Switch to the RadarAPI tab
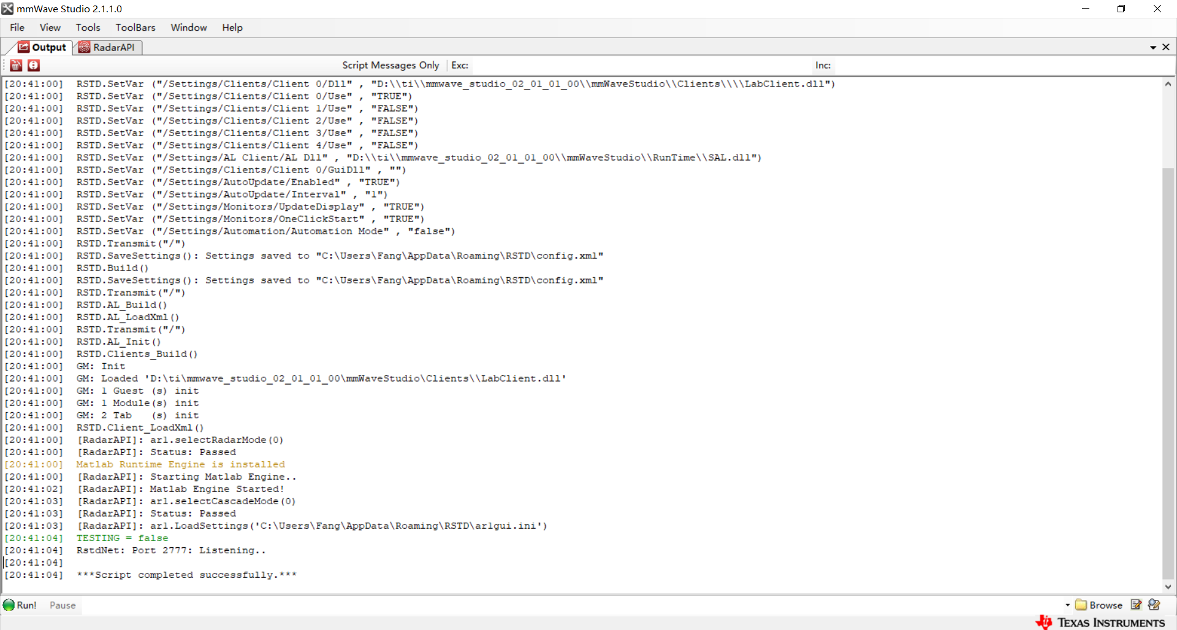 [107, 47]
